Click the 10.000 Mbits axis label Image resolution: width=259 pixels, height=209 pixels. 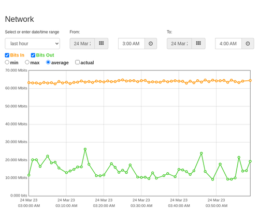[x=16, y=178]
